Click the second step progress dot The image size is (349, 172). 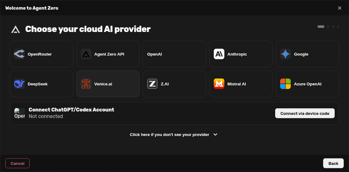328,27
